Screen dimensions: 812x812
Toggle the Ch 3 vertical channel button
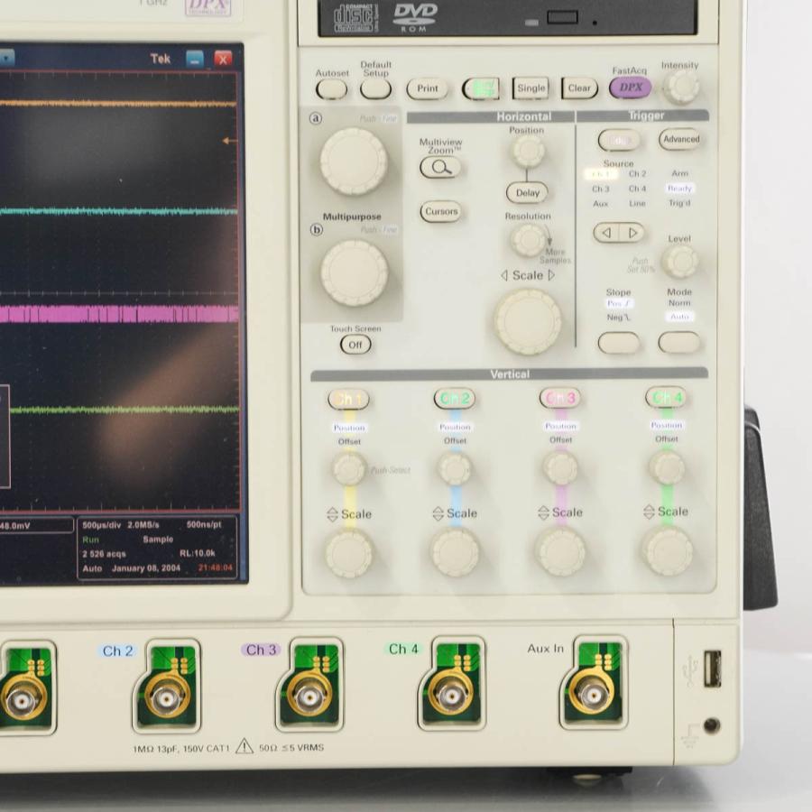point(560,398)
